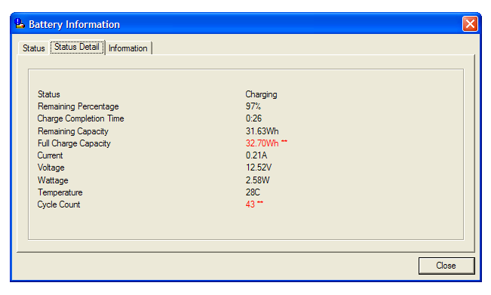The height and width of the screenshot is (295, 491).
Task: Click the '0.21A' value
Action: click(256, 155)
